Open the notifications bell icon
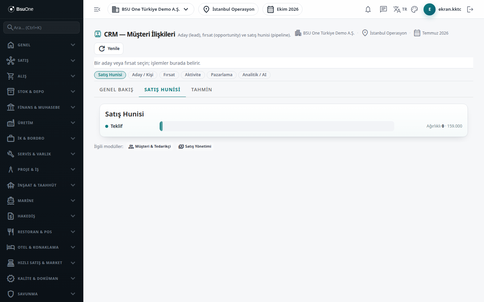The height and width of the screenshot is (302, 484). 368,9
